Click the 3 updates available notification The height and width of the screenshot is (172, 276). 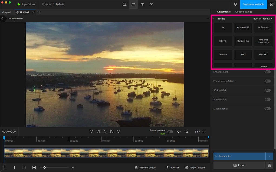[x=253, y=4]
